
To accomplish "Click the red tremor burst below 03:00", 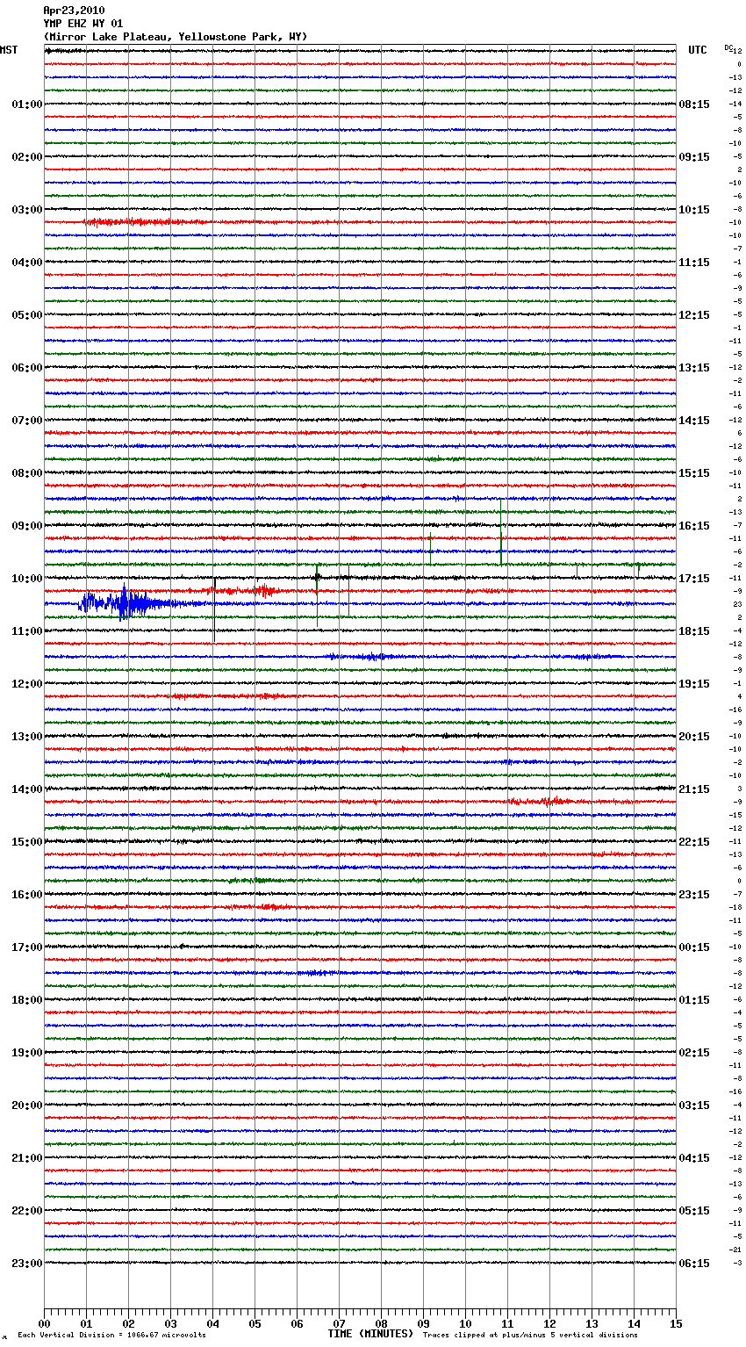I will [145, 222].
